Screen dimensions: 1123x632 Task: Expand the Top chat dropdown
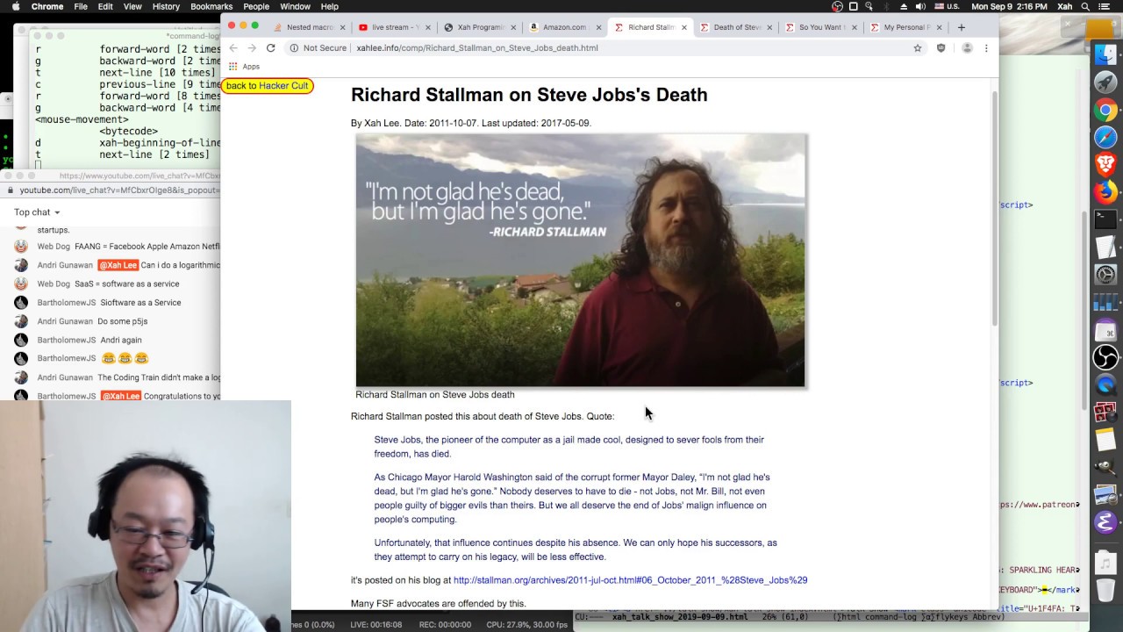pos(37,212)
